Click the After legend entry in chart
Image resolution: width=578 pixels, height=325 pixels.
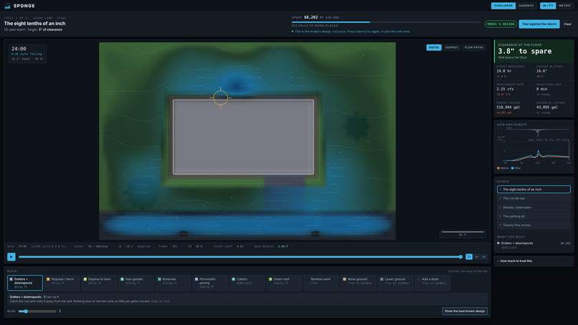tap(516, 168)
